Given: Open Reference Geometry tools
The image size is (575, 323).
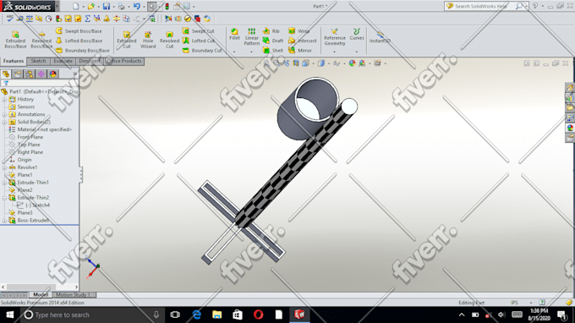Looking at the screenshot, I should point(335,37).
